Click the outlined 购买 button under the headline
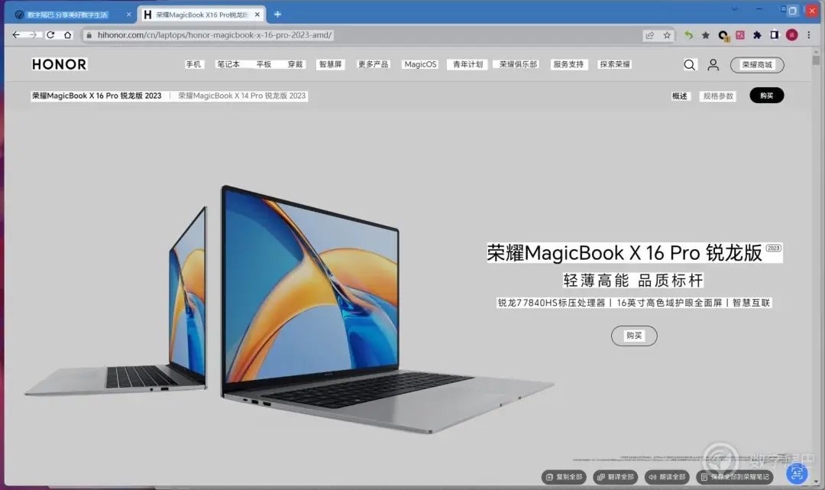Image resolution: width=825 pixels, height=490 pixels. click(x=634, y=336)
